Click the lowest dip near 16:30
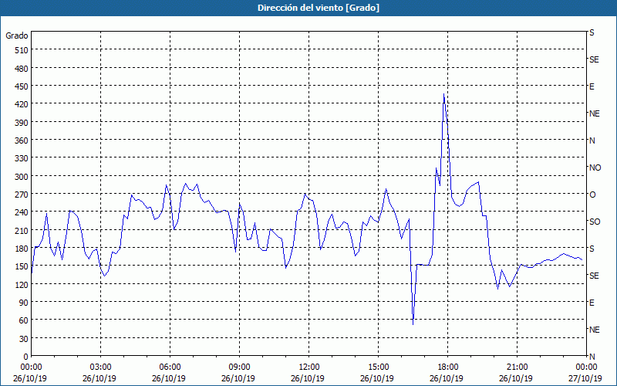 point(413,324)
